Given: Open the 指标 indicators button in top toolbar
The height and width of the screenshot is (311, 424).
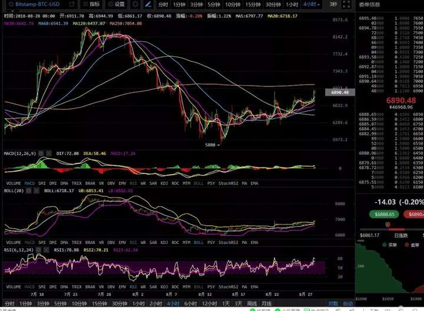Looking at the screenshot, I should 91,4.
